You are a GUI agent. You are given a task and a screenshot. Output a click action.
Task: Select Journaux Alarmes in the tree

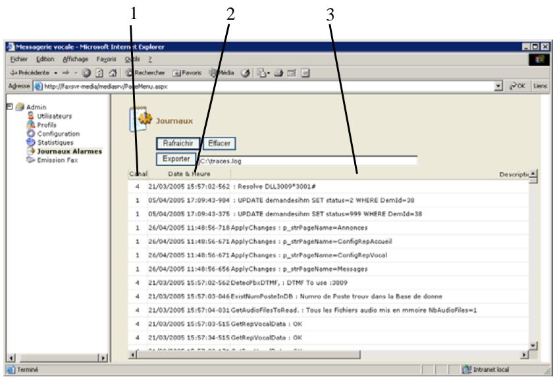(x=69, y=151)
